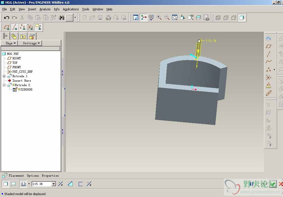Select the Sketch tool in right toolbar

[268, 38]
